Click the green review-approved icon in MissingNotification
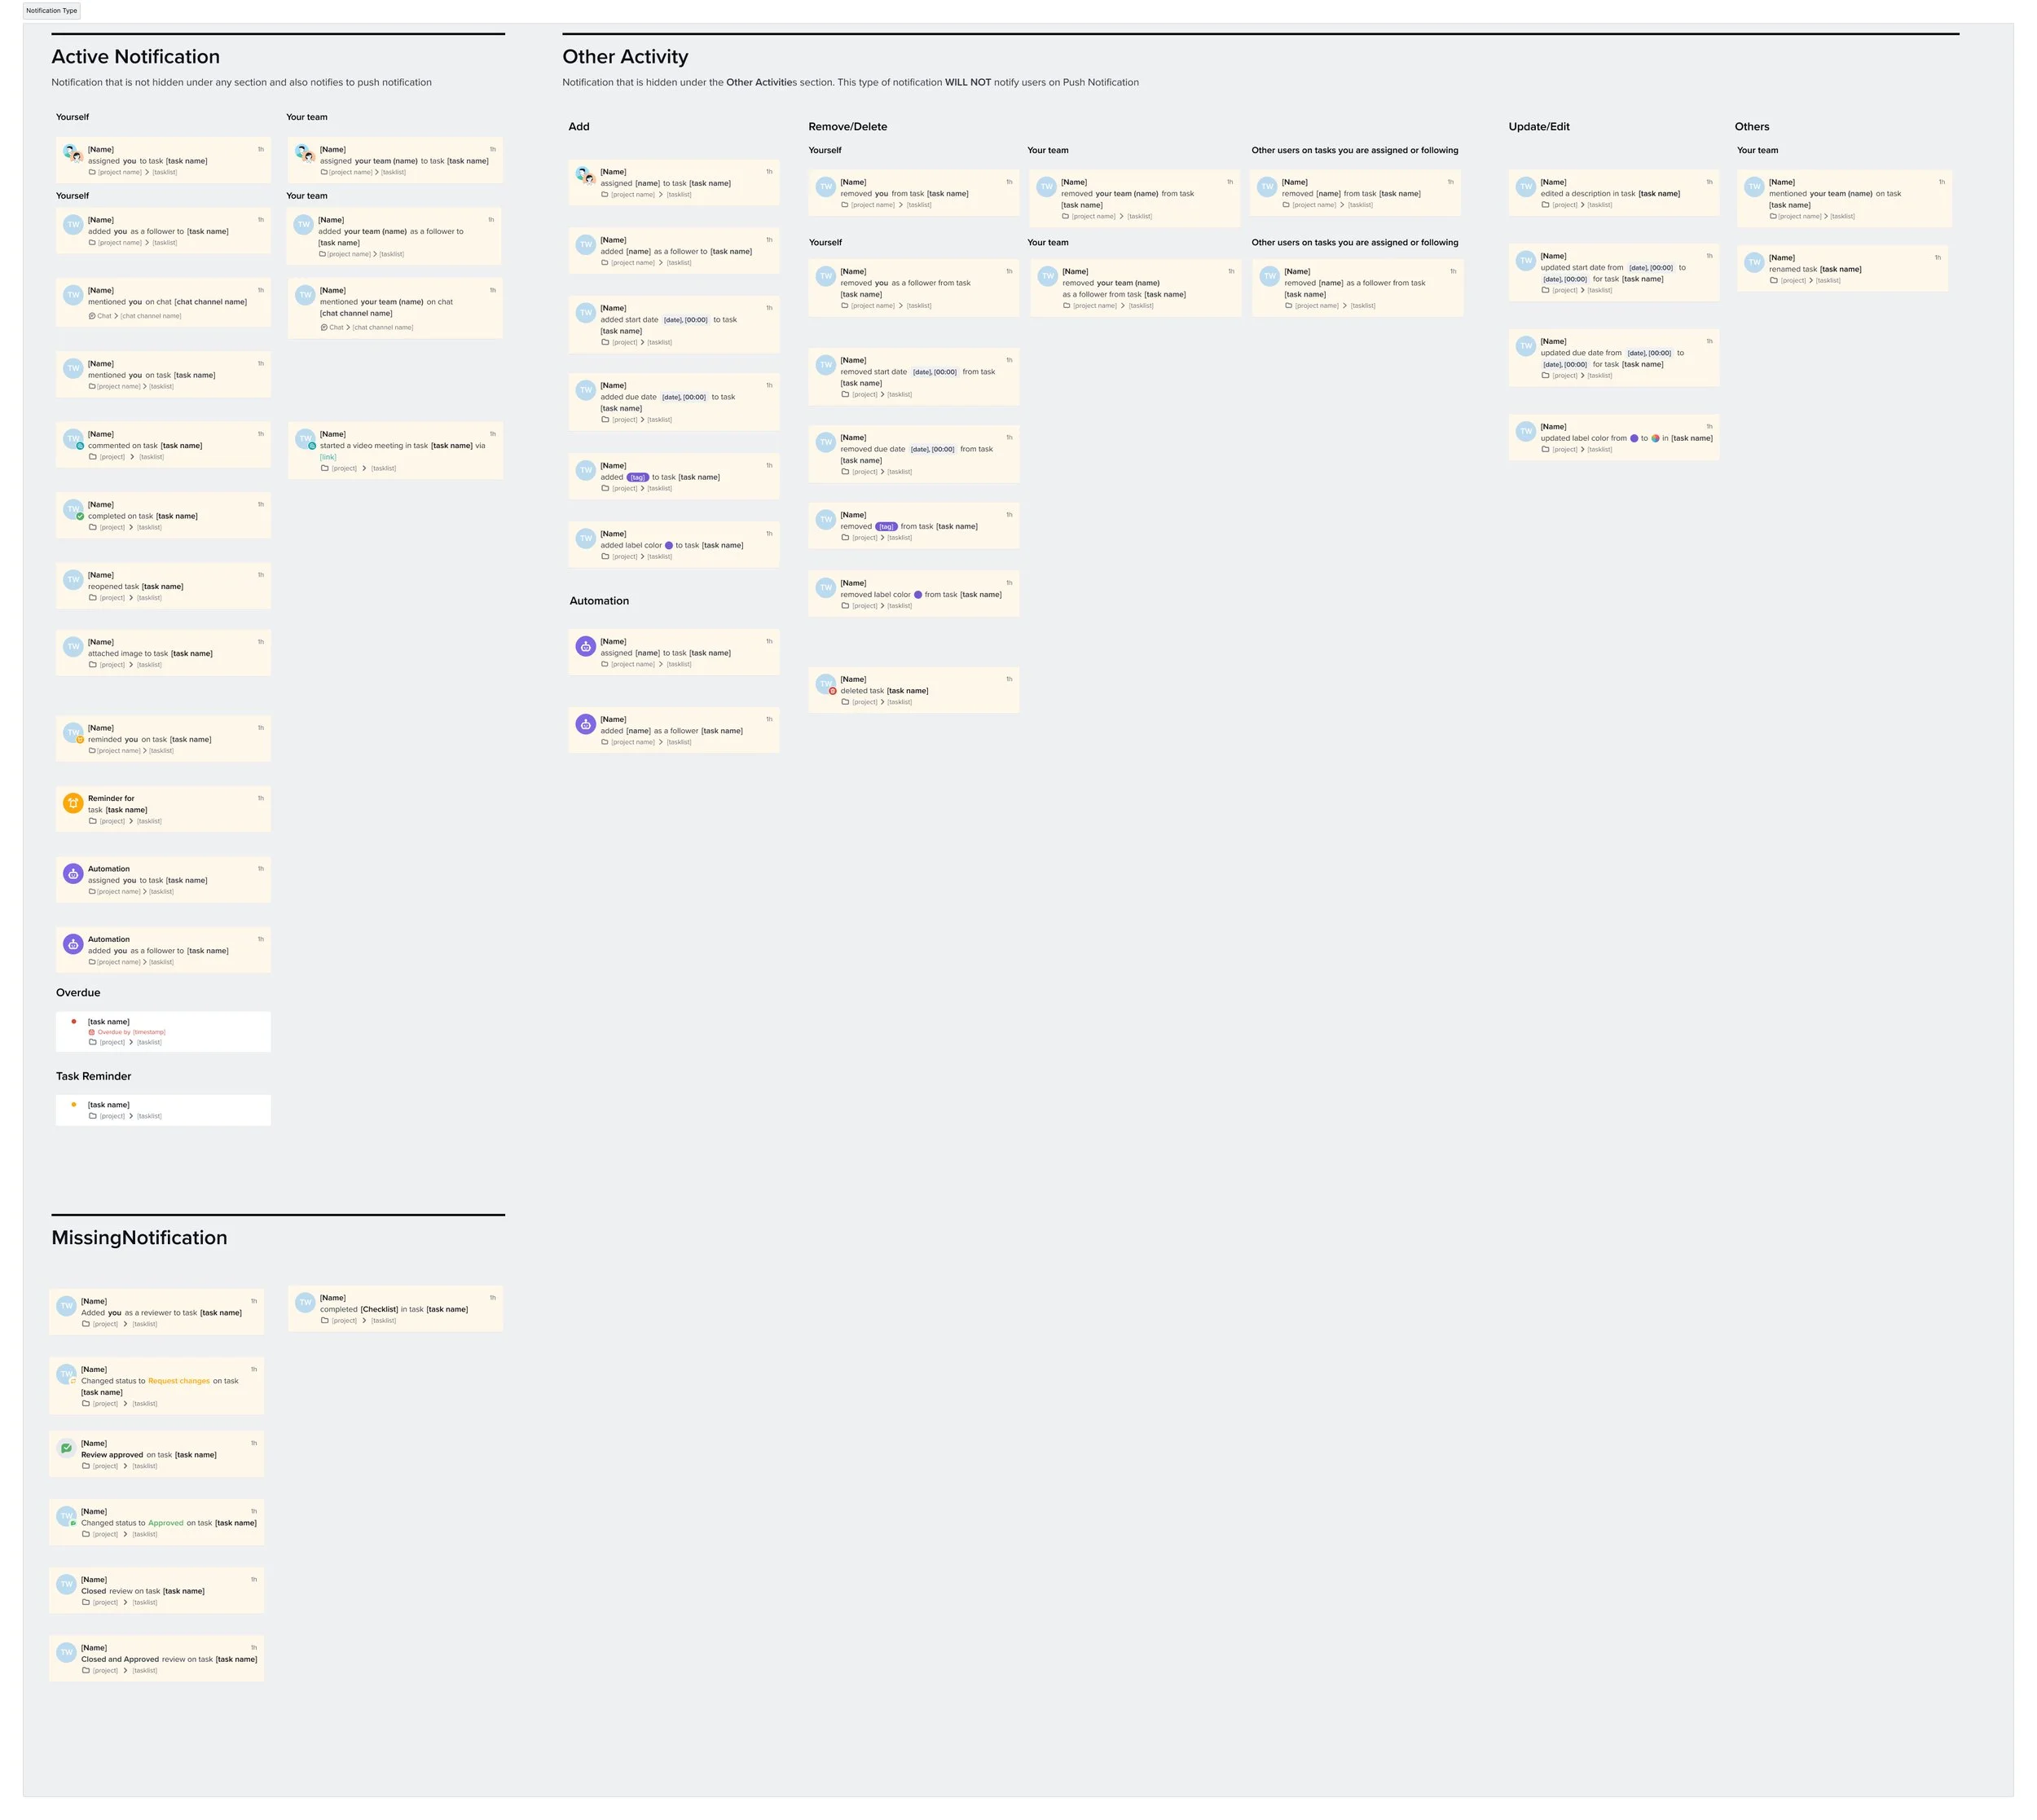The width and height of the screenshot is (2037, 1820). point(66,1448)
